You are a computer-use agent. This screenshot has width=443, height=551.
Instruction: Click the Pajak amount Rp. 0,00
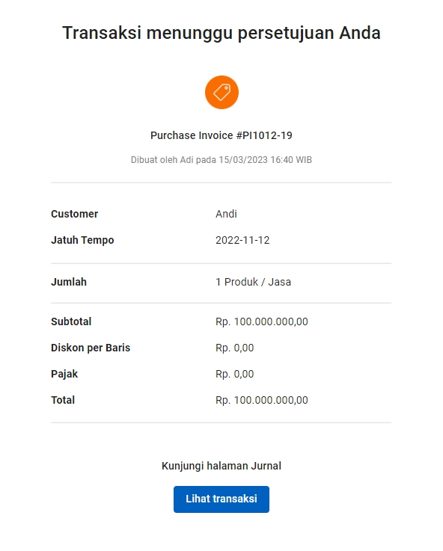(x=234, y=374)
